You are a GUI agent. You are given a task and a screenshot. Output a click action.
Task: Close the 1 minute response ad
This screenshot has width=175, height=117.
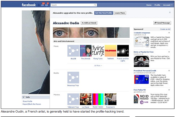pyautogui.click(x=169, y=33)
